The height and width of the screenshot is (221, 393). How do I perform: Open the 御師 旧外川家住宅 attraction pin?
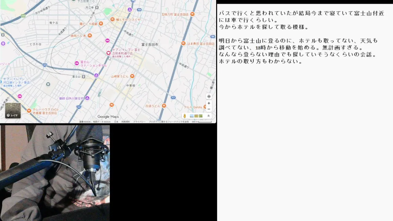pyautogui.click(x=87, y=98)
